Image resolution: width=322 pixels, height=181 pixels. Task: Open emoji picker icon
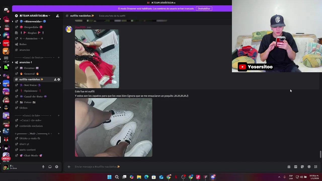(309, 167)
